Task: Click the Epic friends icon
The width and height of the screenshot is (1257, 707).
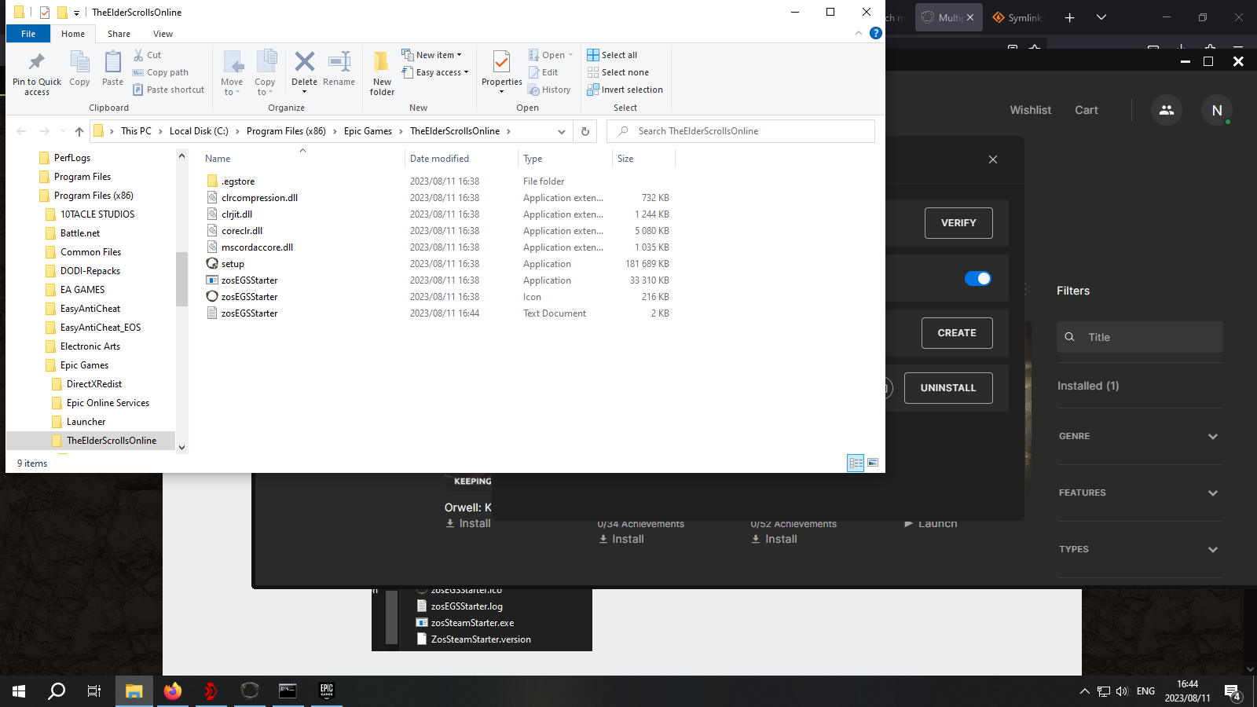Action: (x=1167, y=110)
